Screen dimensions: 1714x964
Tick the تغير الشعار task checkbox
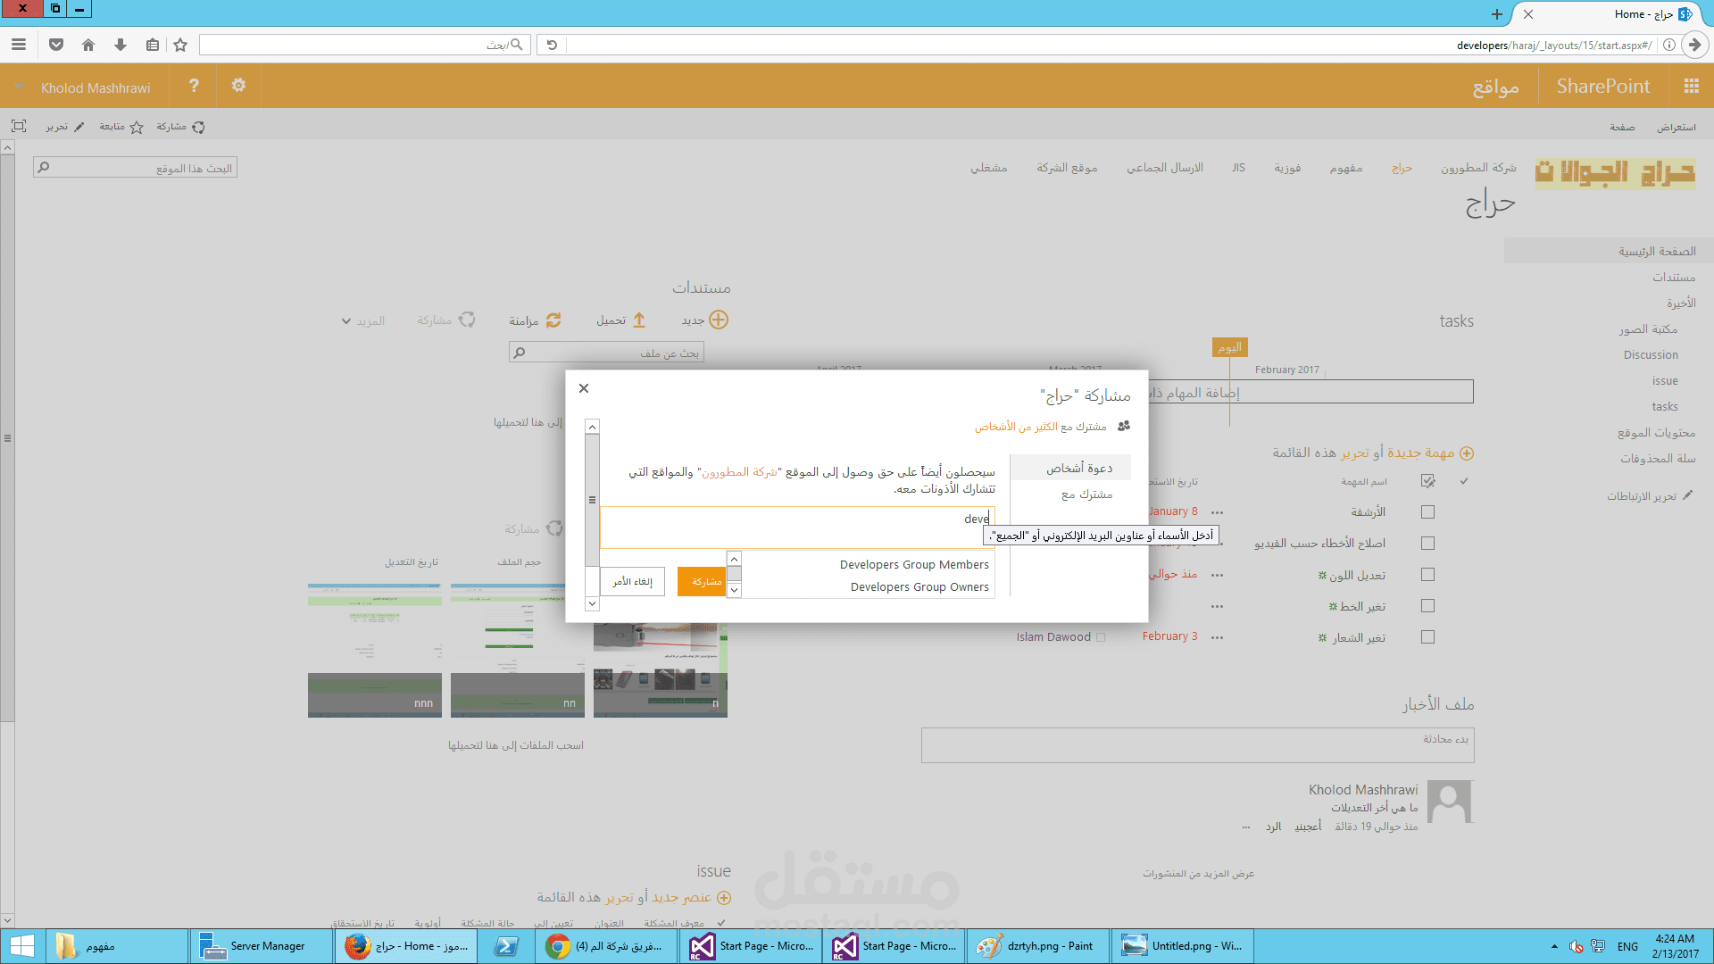(1427, 637)
